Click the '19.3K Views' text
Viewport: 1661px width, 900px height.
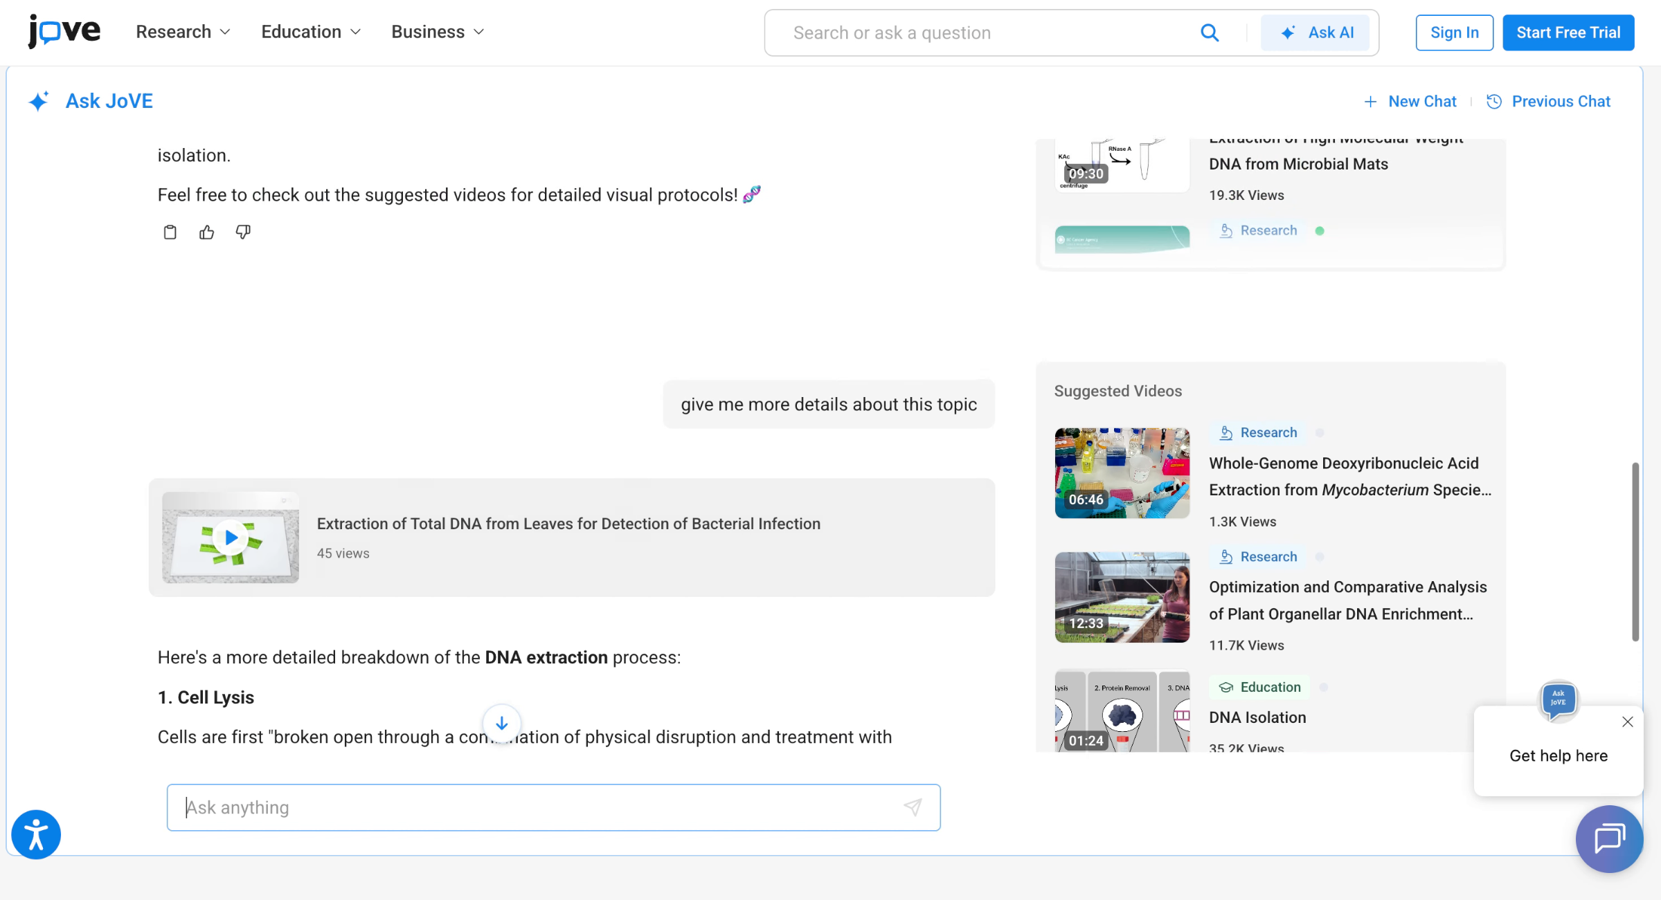pyautogui.click(x=1246, y=195)
